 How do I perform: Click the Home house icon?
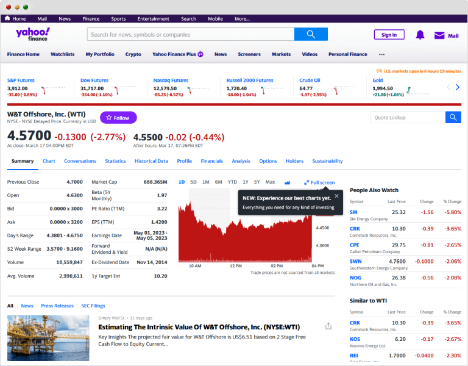tap(7, 18)
